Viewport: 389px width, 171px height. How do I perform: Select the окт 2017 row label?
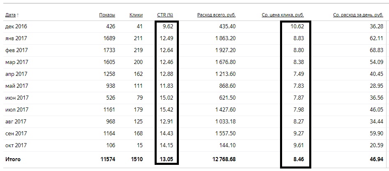(16, 145)
